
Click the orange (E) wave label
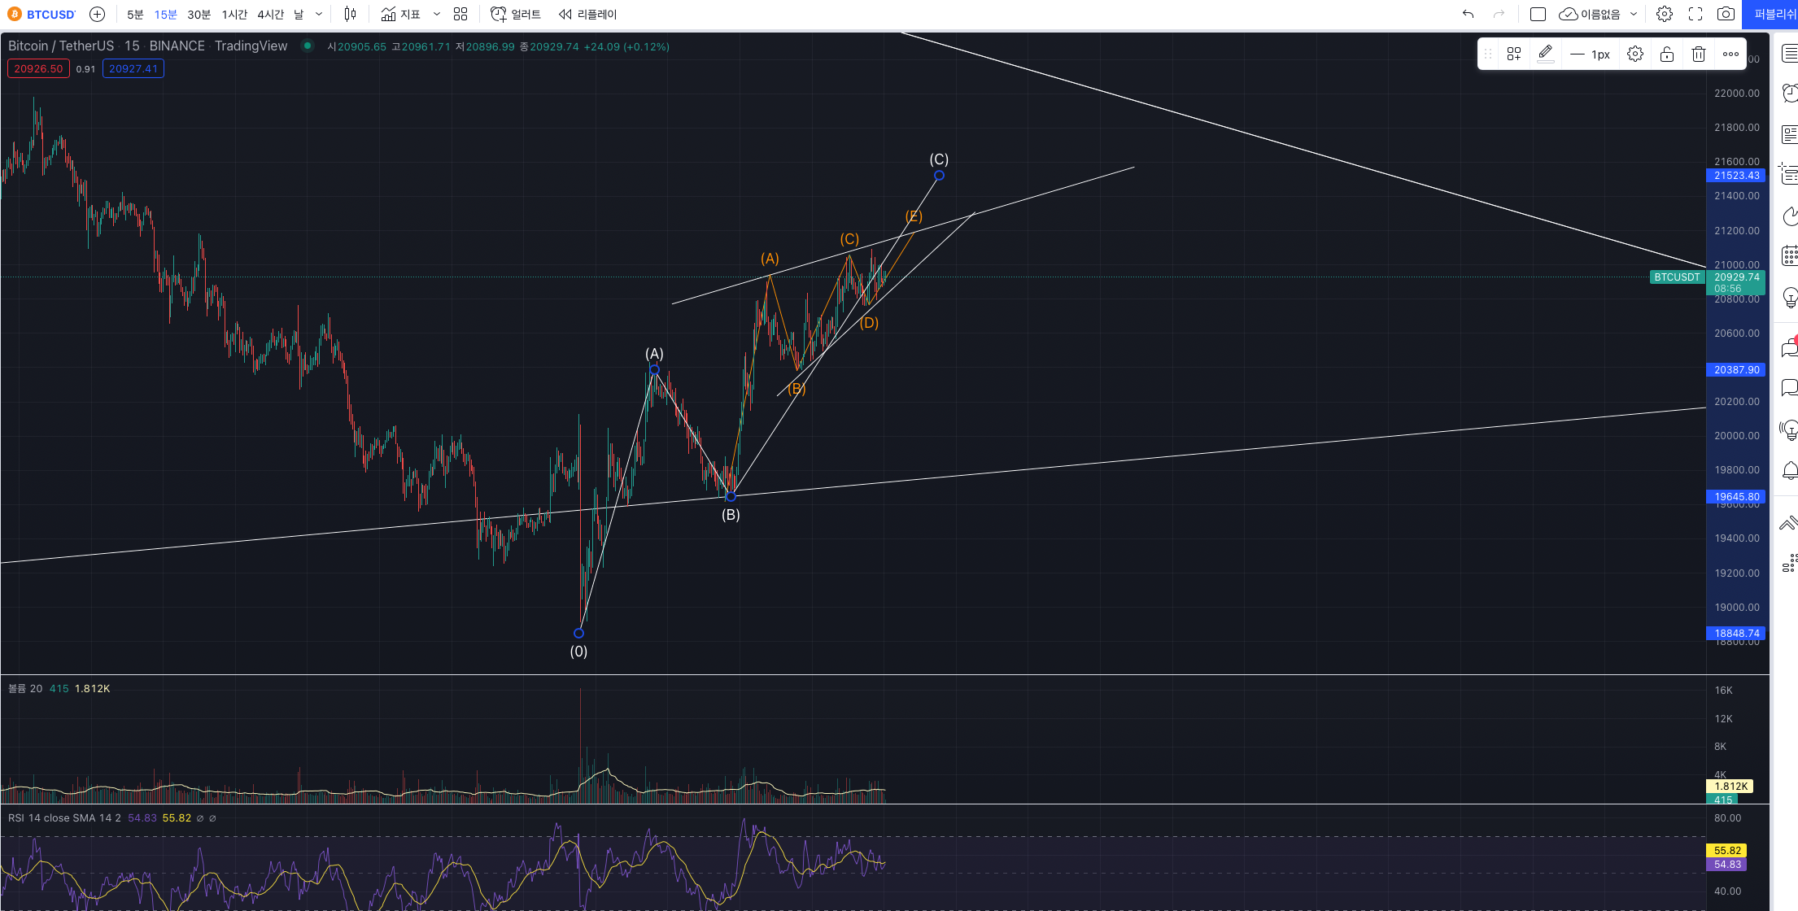tap(914, 216)
